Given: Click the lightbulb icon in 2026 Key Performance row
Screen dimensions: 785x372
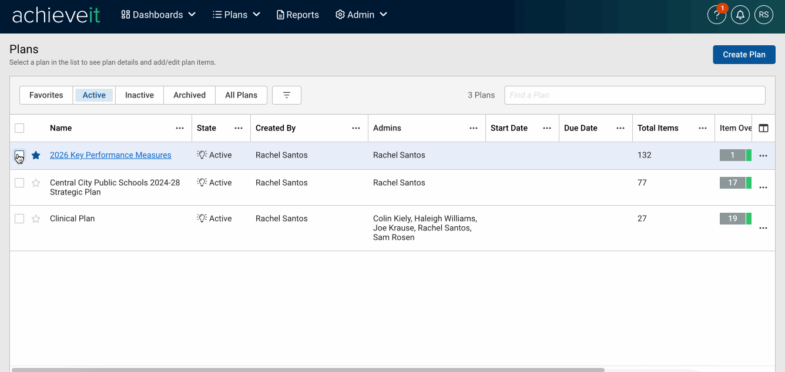Looking at the screenshot, I should click(x=202, y=155).
